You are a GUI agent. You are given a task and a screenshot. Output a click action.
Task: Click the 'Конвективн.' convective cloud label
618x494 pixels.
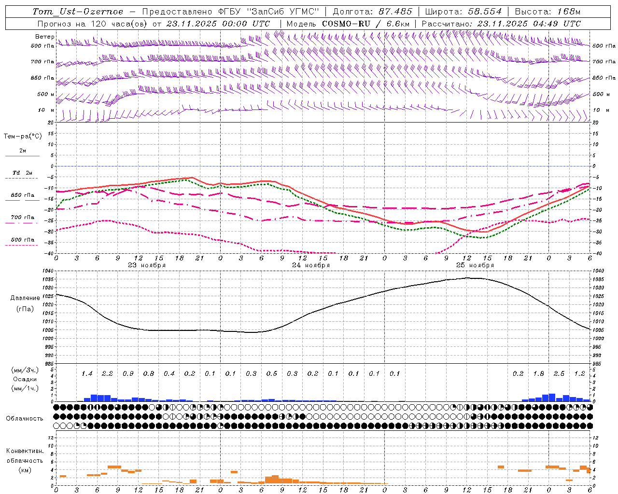tap(25, 451)
